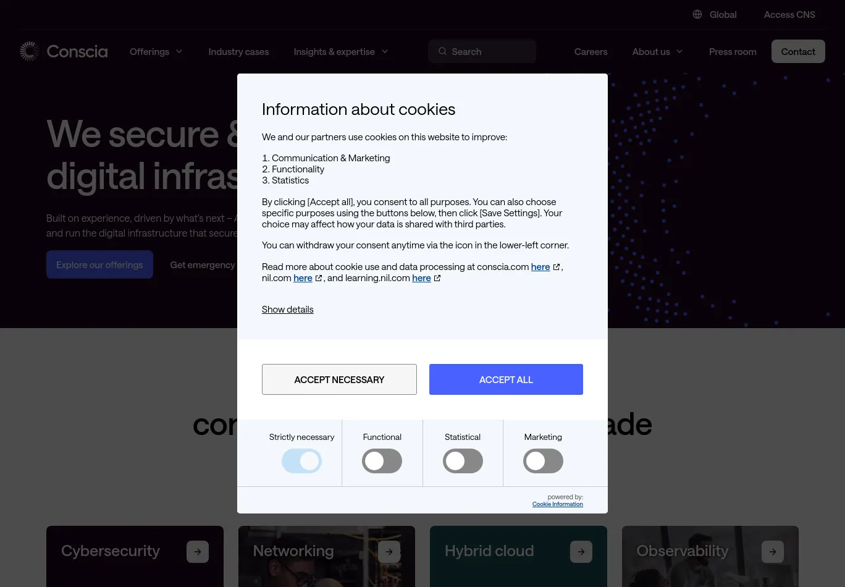Open the Careers menu item
The width and height of the screenshot is (845, 587).
pos(591,51)
